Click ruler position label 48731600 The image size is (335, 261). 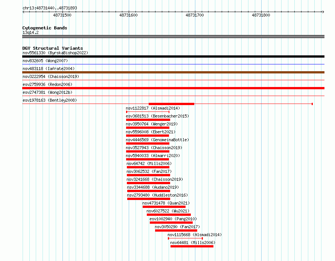[x=128, y=15]
